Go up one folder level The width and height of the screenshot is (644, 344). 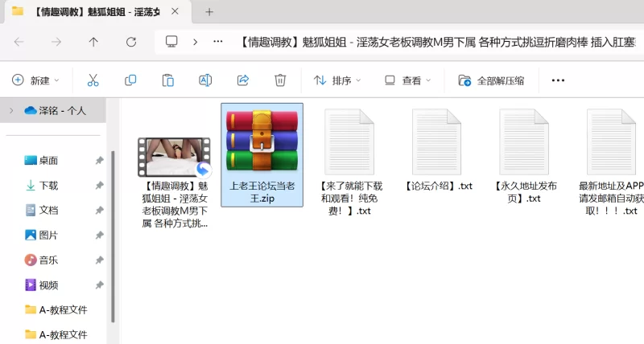click(93, 42)
